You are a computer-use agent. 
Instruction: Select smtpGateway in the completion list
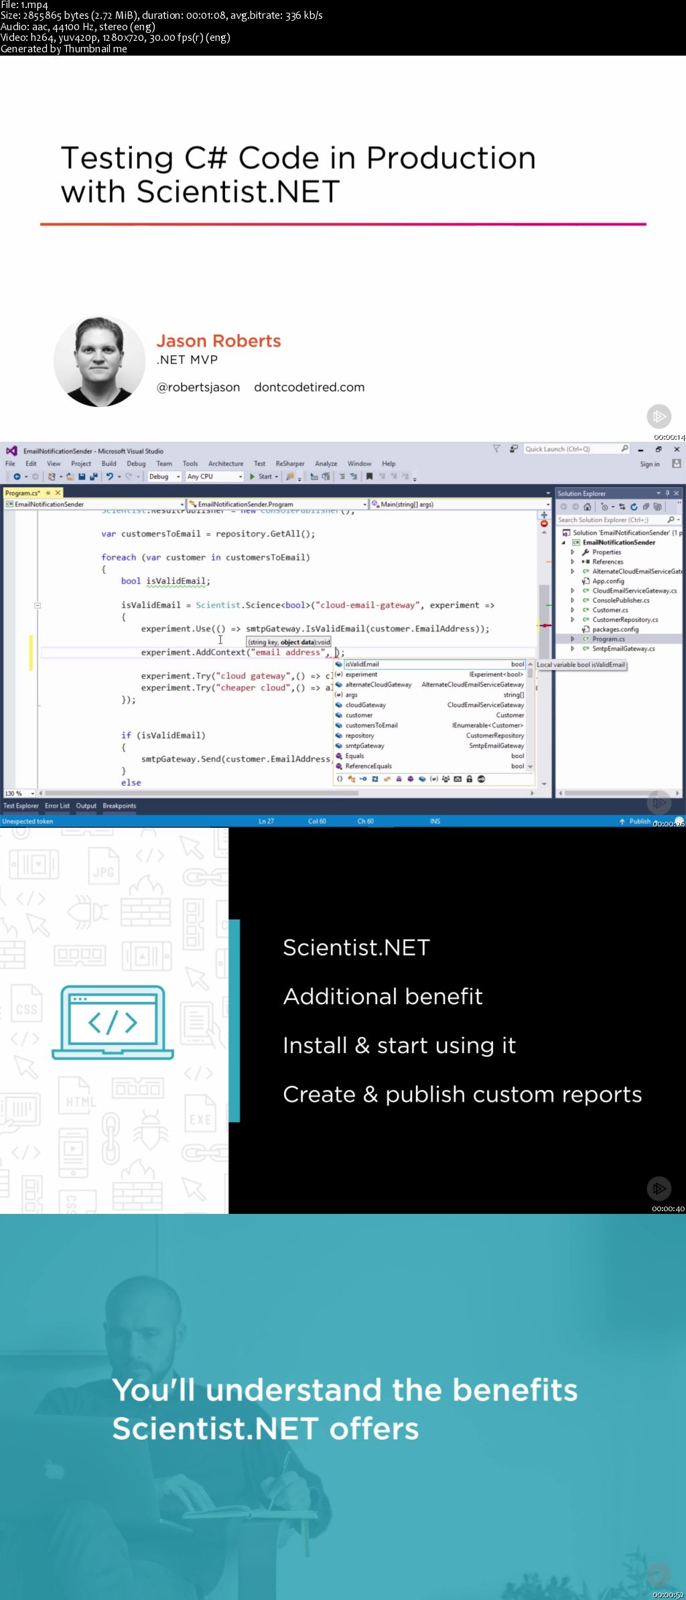pyautogui.click(x=430, y=745)
